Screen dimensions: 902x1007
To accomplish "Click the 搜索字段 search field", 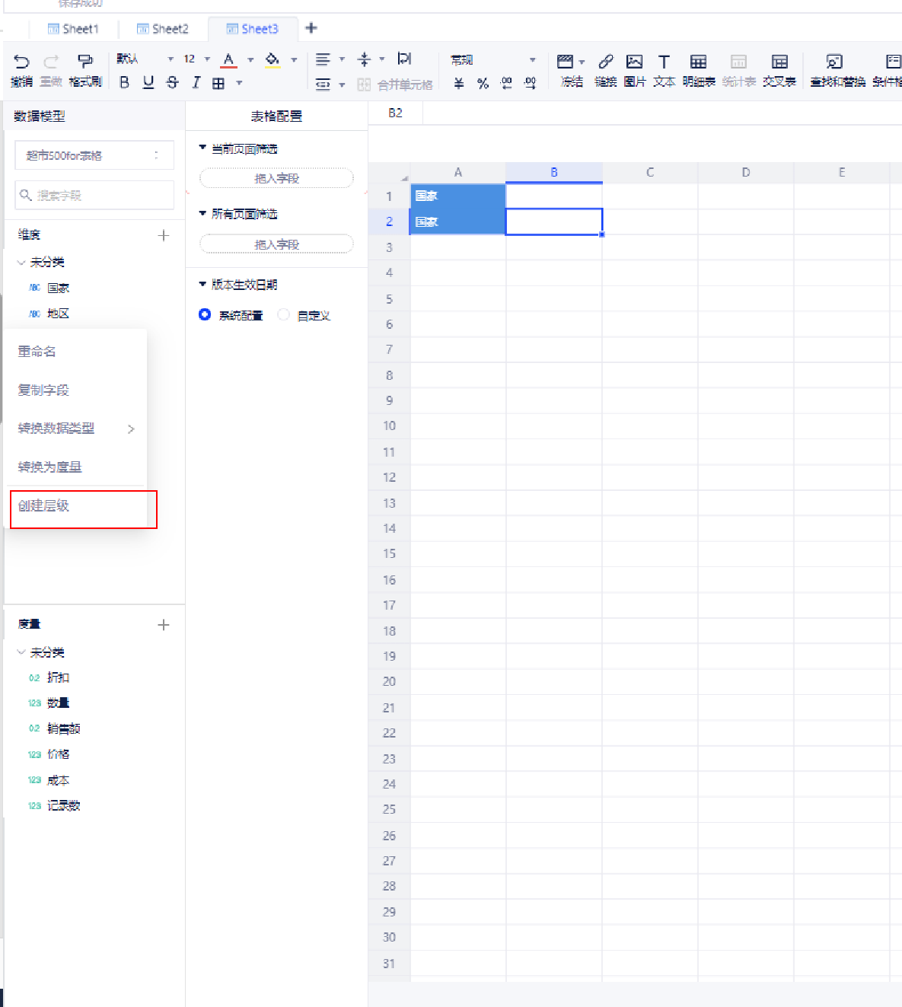I will click(94, 196).
